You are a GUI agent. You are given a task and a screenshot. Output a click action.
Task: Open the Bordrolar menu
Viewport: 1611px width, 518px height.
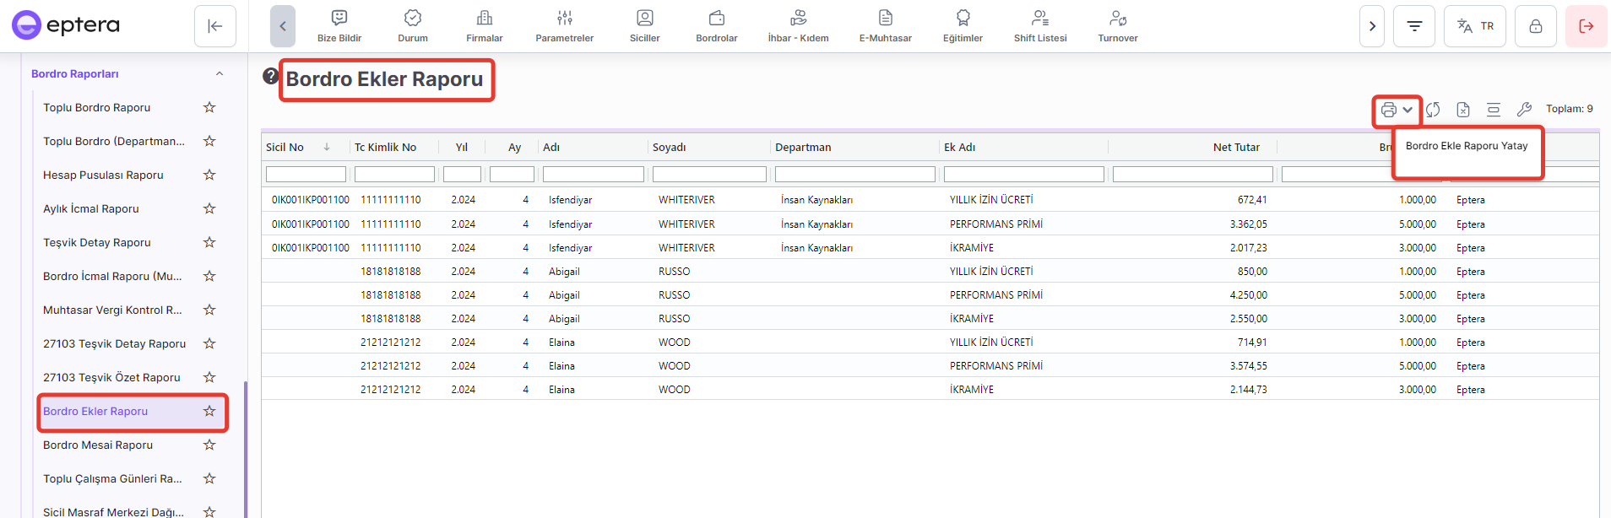(x=716, y=26)
